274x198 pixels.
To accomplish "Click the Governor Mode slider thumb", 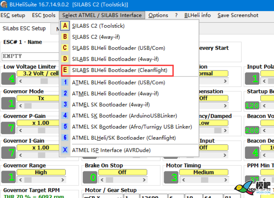I will pos(28,105).
